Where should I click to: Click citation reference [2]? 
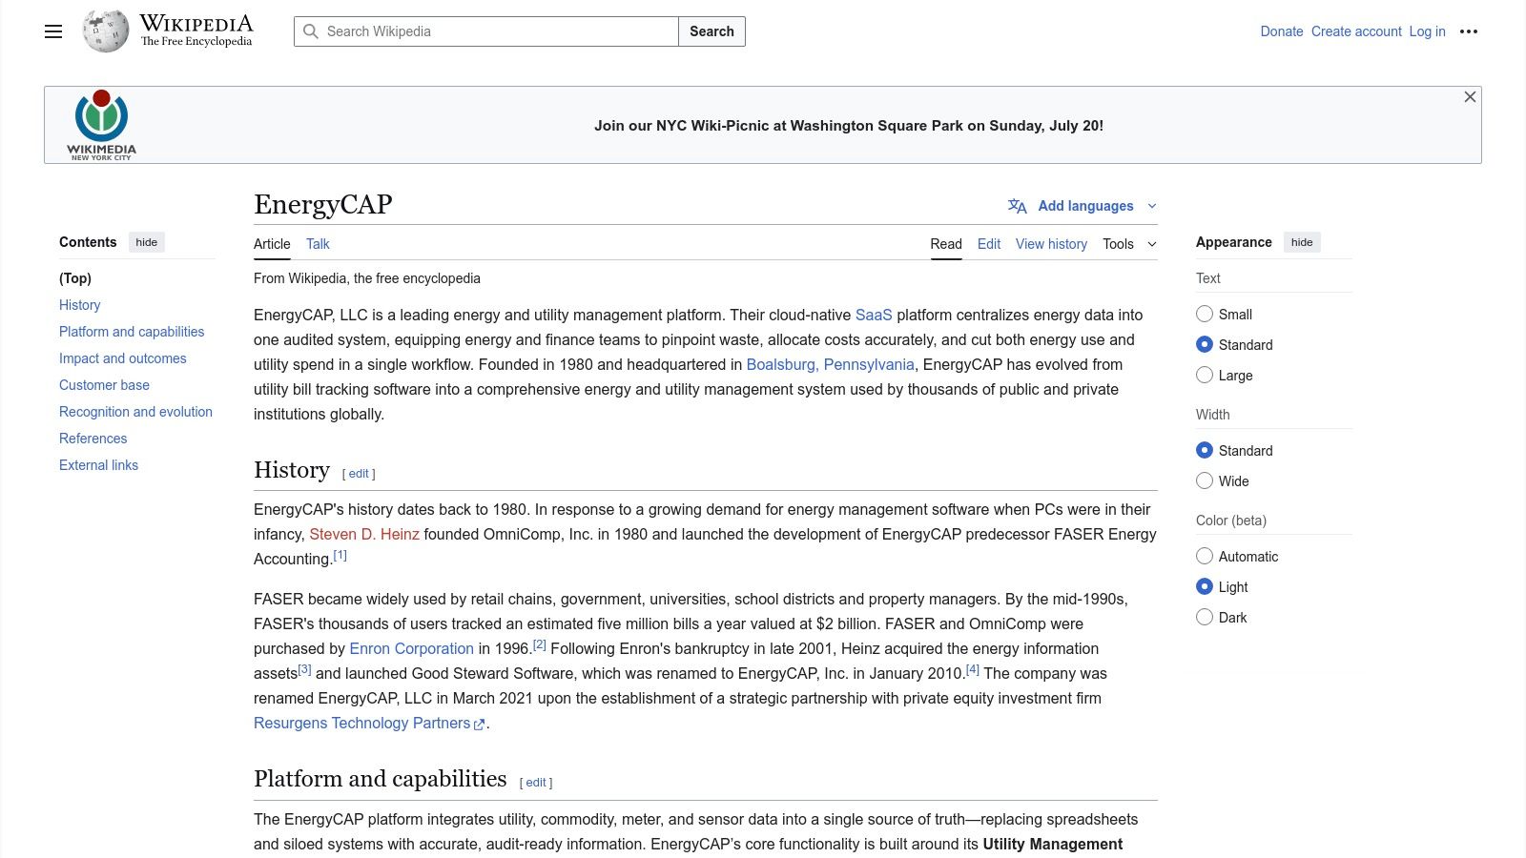(x=540, y=644)
